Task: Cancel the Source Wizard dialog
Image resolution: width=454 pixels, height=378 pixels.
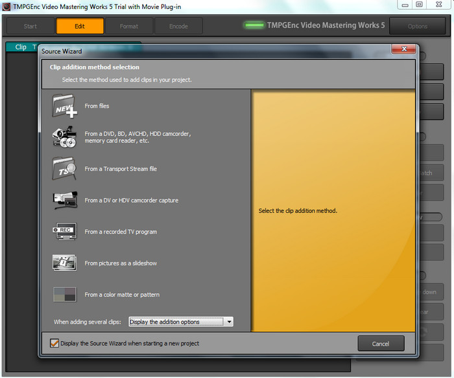Action: (x=381, y=344)
